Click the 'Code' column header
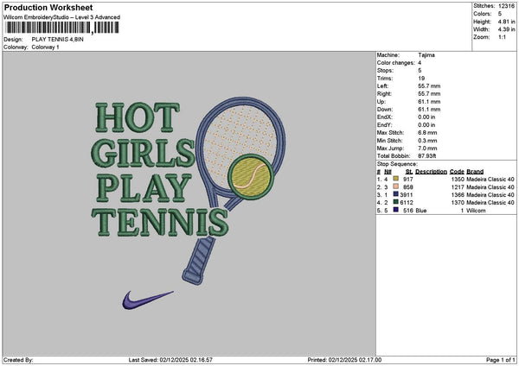 pyautogui.click(x=457, y=172)
